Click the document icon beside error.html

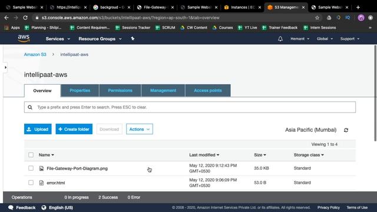(x=41, y=183)
